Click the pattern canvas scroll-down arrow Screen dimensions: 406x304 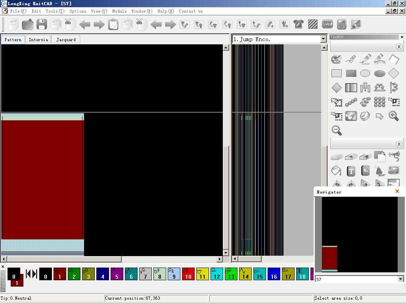tap(226, 253)
